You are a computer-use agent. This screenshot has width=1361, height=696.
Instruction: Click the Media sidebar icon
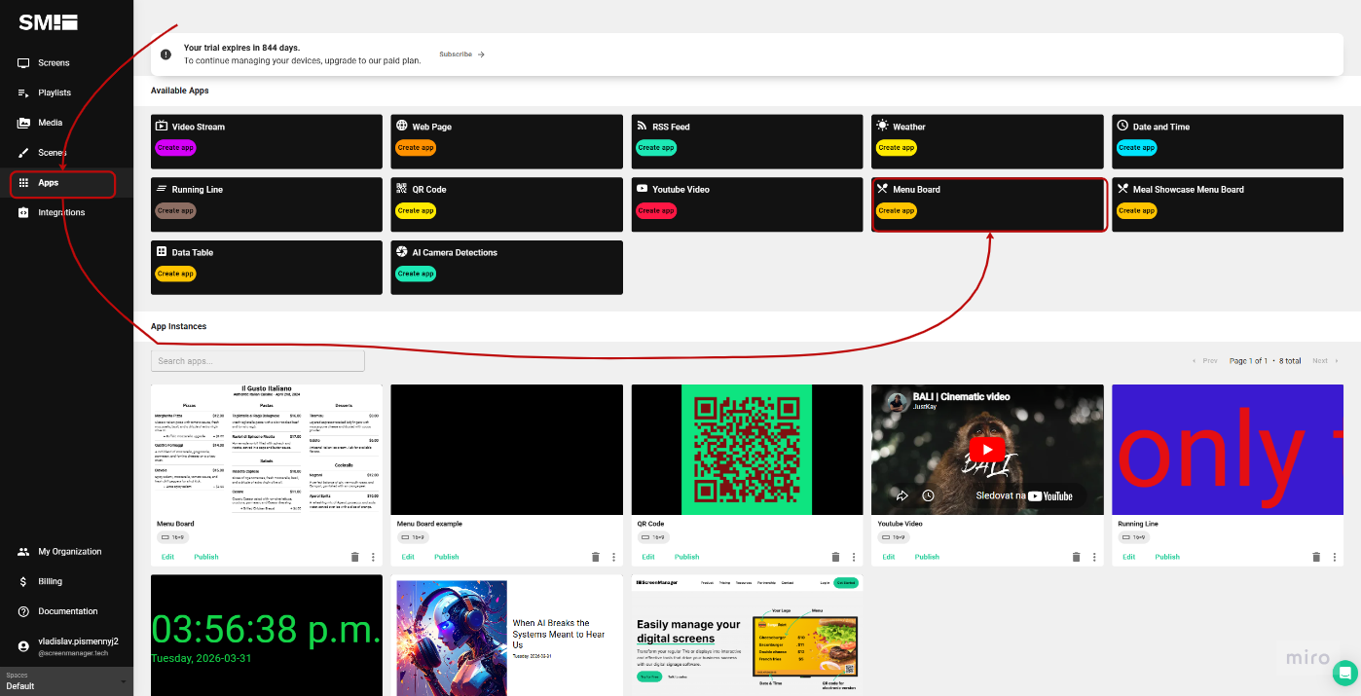point(21,122)
